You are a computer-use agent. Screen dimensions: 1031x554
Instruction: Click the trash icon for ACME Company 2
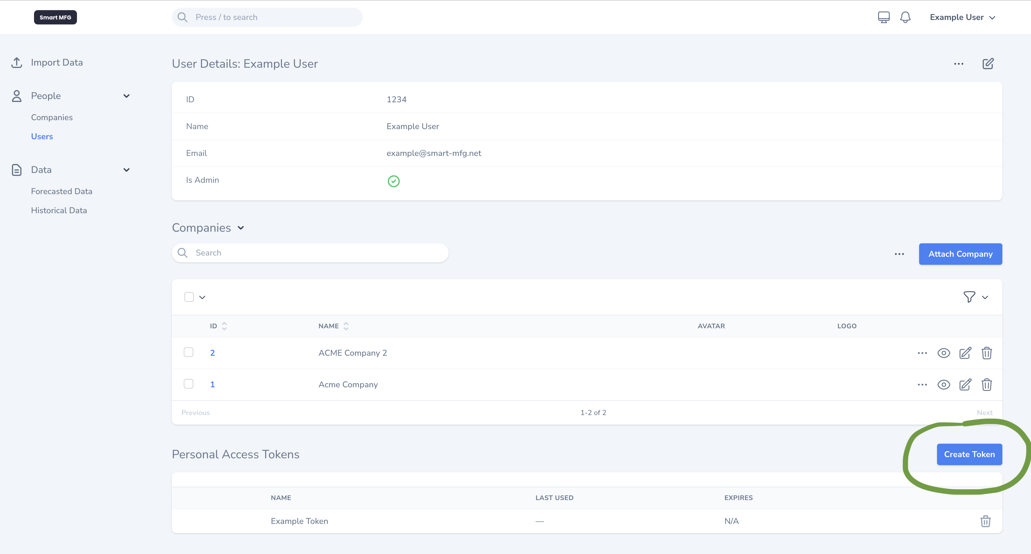987,353
